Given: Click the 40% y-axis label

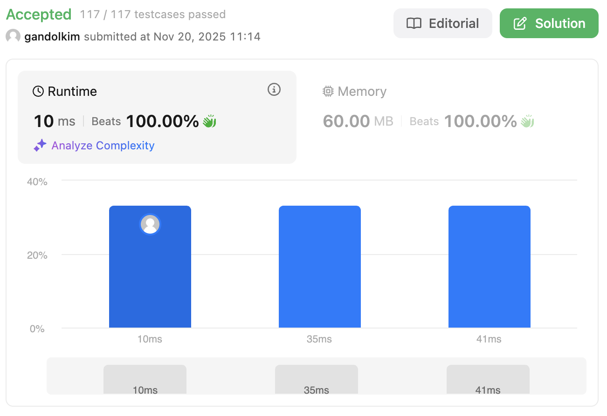Looking at the screenshot, I should click(x=37, y=181).
